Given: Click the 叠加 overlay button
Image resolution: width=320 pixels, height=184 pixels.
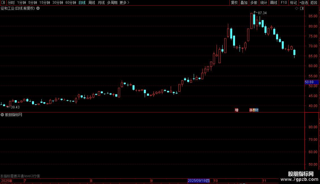Looking at the screenshot, I should click(244, 3).
